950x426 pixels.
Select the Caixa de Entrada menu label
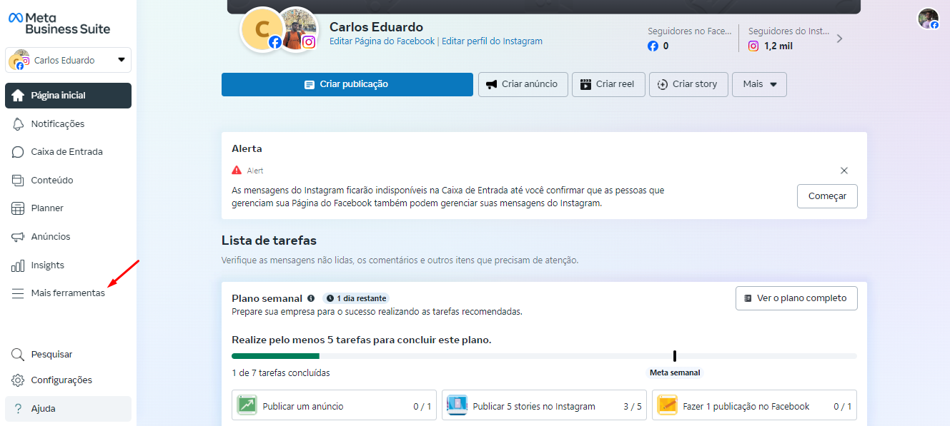[x=67, y=152]
